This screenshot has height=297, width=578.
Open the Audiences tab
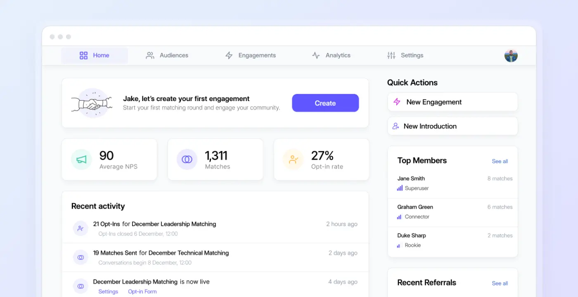167,55
